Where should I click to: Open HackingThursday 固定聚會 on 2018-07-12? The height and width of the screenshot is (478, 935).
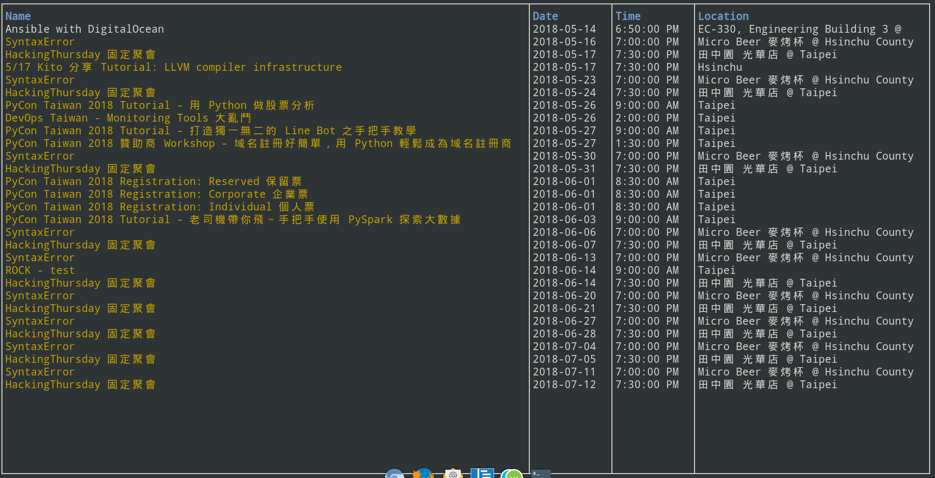coord(80,385)
